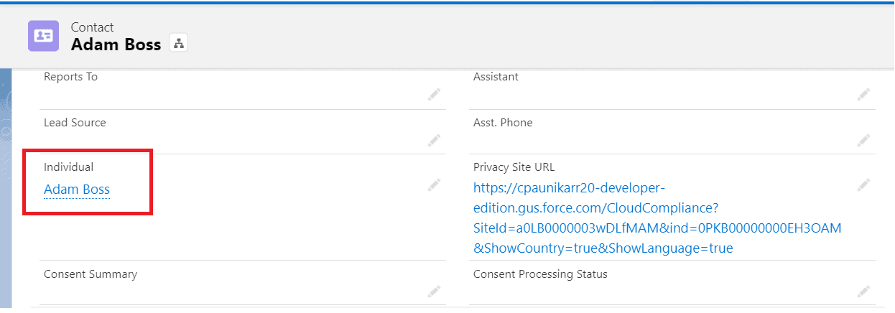
Task: Edit Privacy Site URL with pencil icon
Action: click(863, 185)
